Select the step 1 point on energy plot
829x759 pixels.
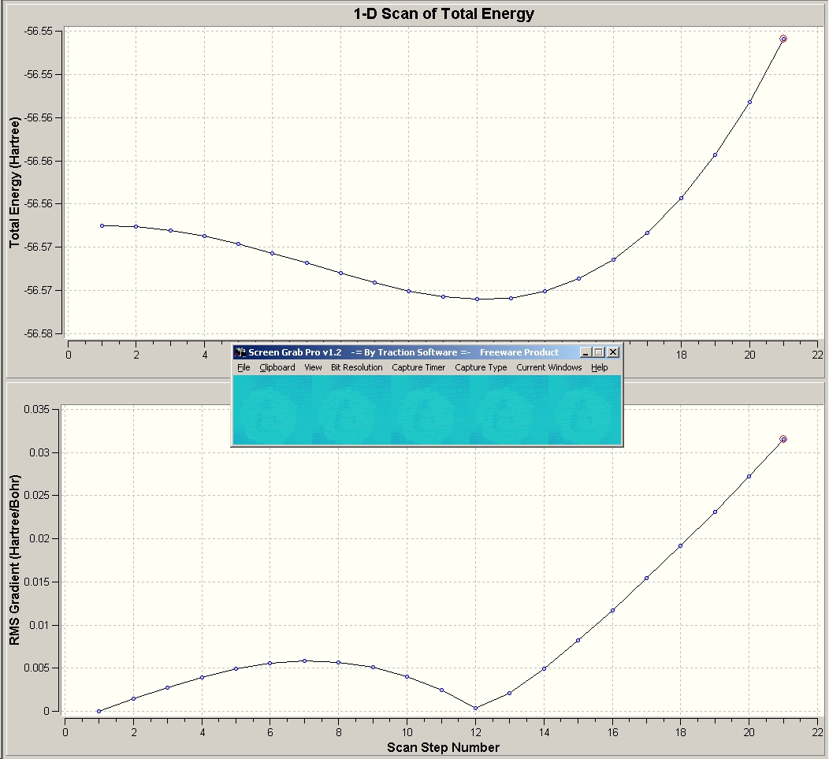pos(102,226)
